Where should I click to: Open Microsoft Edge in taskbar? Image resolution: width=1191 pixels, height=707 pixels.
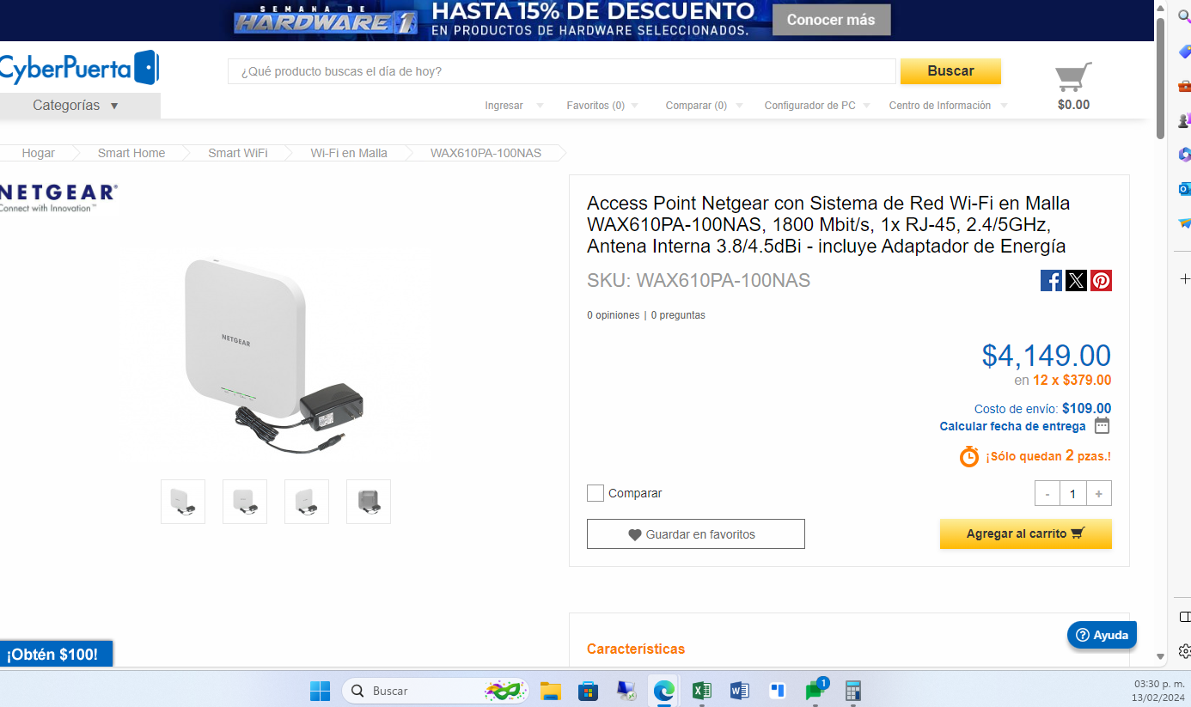[663, 691]
